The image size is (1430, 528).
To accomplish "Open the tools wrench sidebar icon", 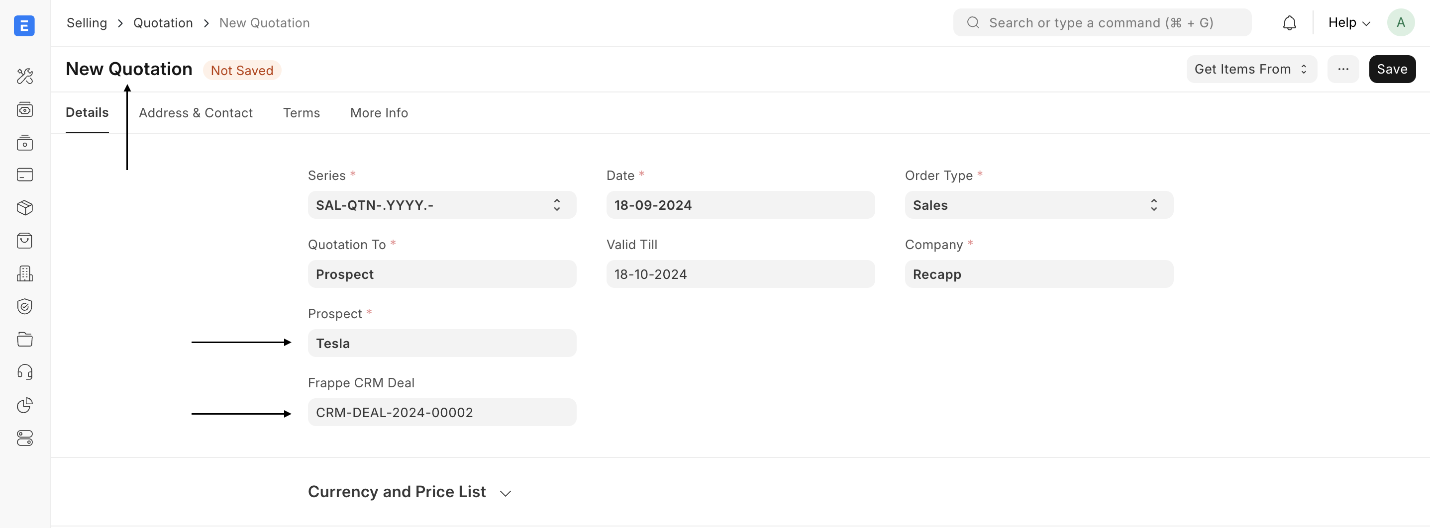I will click(x=24, y=76).
